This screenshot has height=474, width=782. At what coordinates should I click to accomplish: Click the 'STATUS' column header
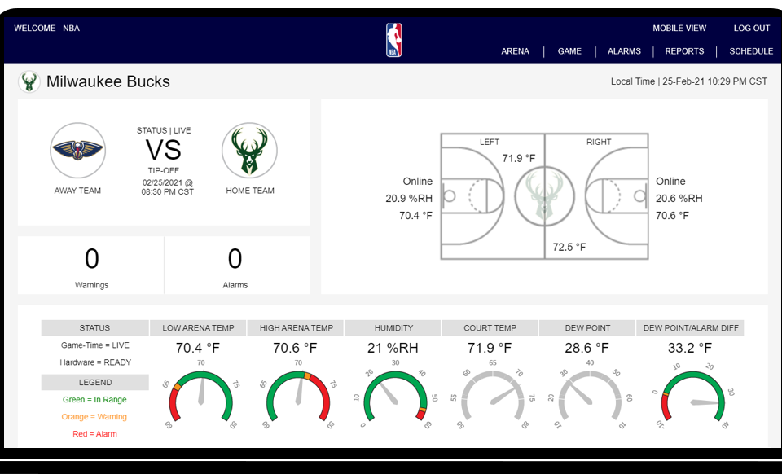point(94,328)
